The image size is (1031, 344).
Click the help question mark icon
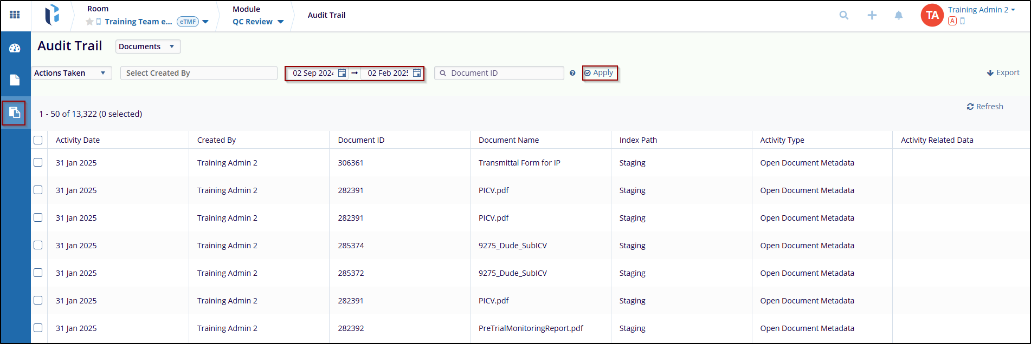click(x=572, y=73)
